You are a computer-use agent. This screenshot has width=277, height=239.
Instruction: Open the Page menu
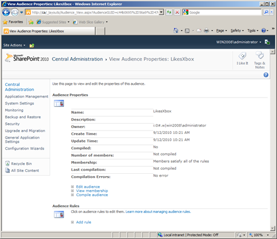pos(222,31)
